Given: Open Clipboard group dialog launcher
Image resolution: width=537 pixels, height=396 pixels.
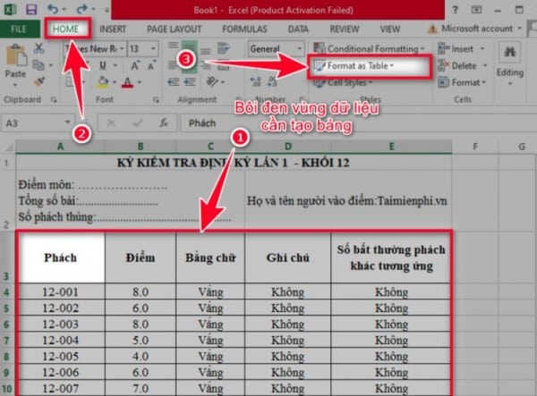Looking at the screenshot, I should [x=54, y=99].
